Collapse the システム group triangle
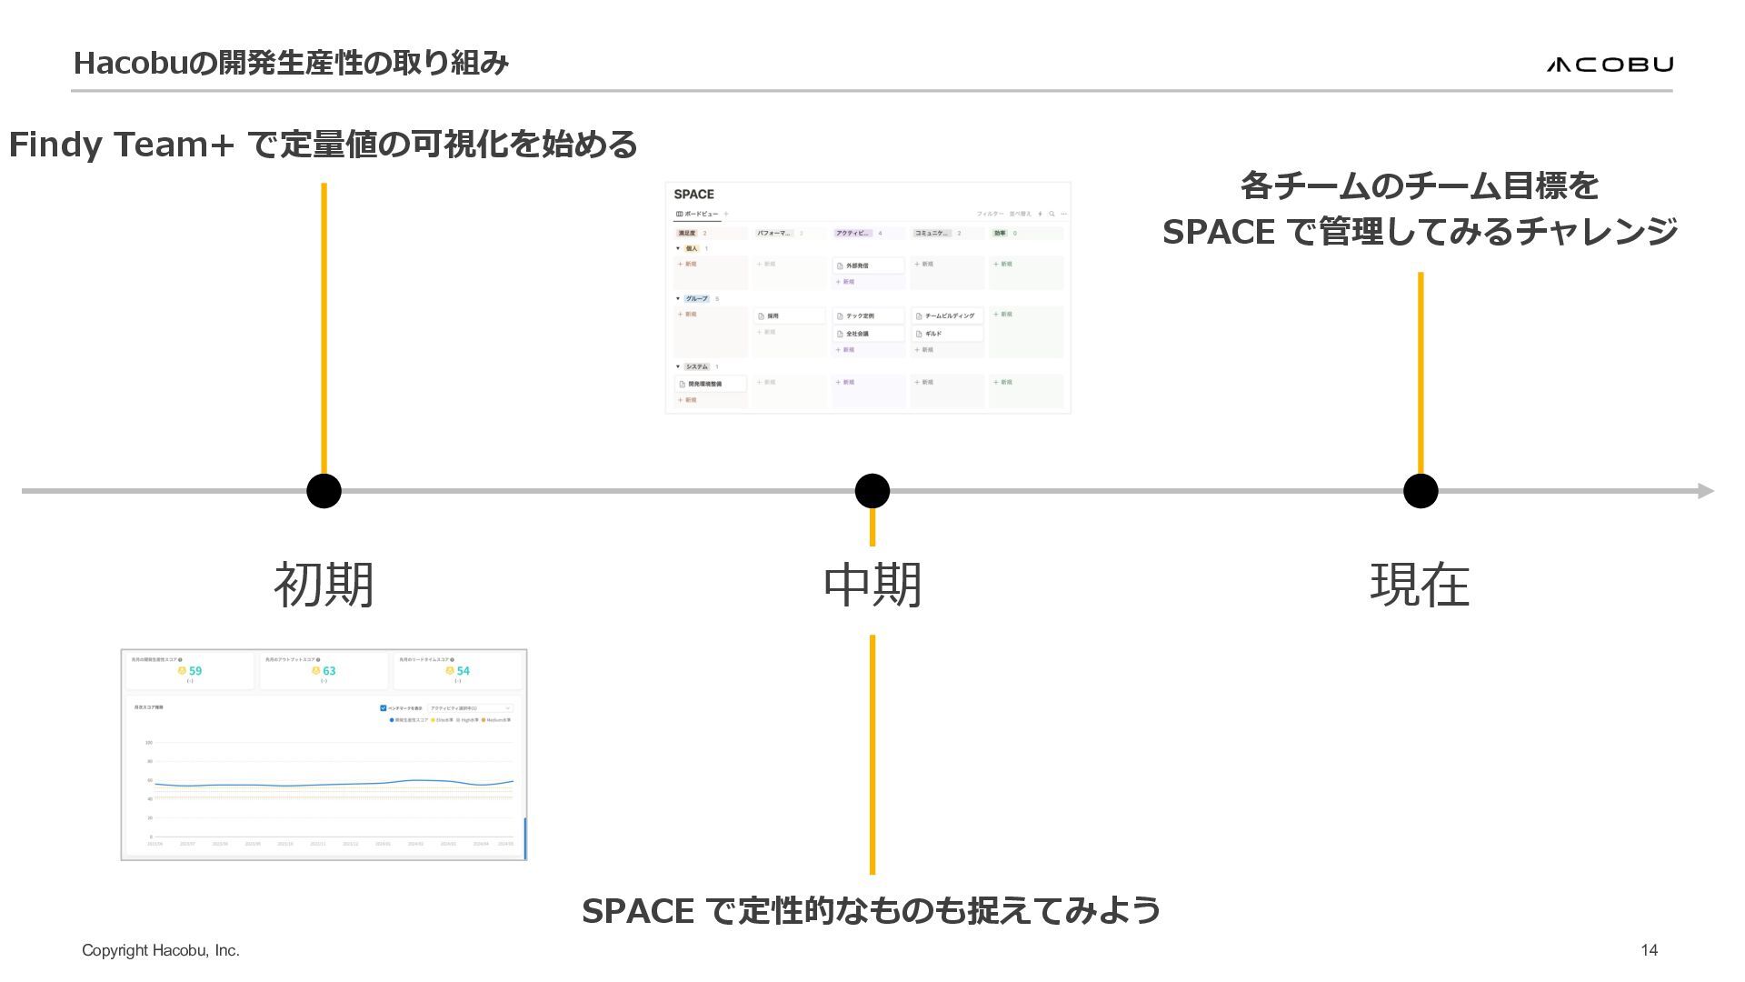This screenshot has height=982, width=1745. (x=678, y=366)
